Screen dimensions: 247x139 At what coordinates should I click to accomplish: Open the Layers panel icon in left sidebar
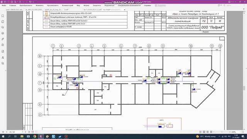[x=3, y=33]
